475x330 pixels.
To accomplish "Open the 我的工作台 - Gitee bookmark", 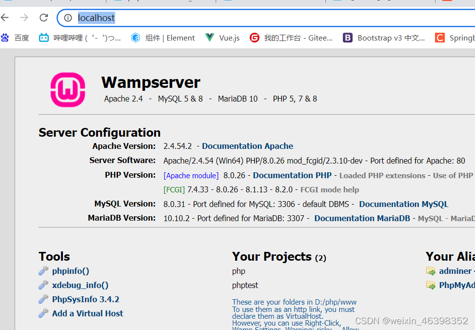I will 298,38.
